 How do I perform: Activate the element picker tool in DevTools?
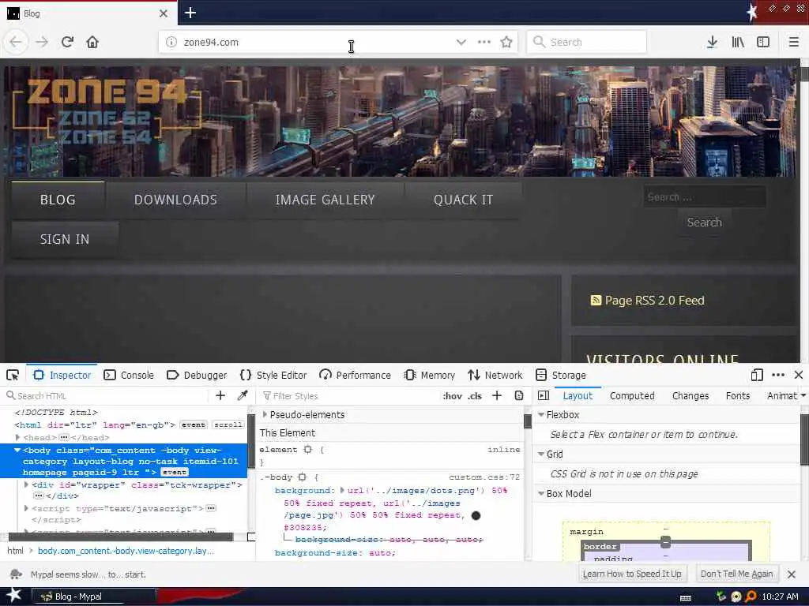coord(13,375)
